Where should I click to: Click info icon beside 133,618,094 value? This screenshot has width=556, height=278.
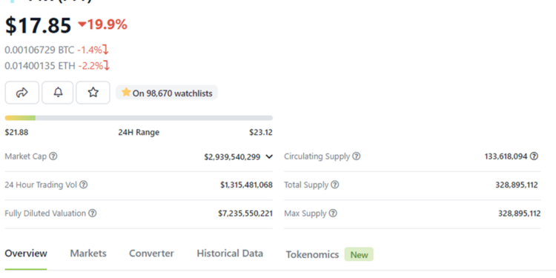[534, 156]
